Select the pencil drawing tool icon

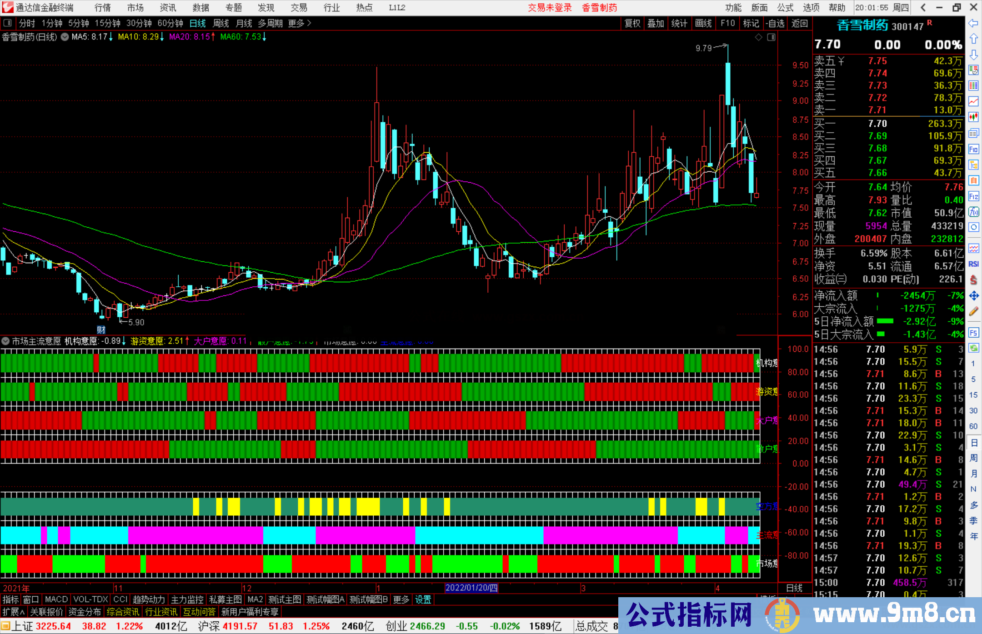(x=973, y=312)
